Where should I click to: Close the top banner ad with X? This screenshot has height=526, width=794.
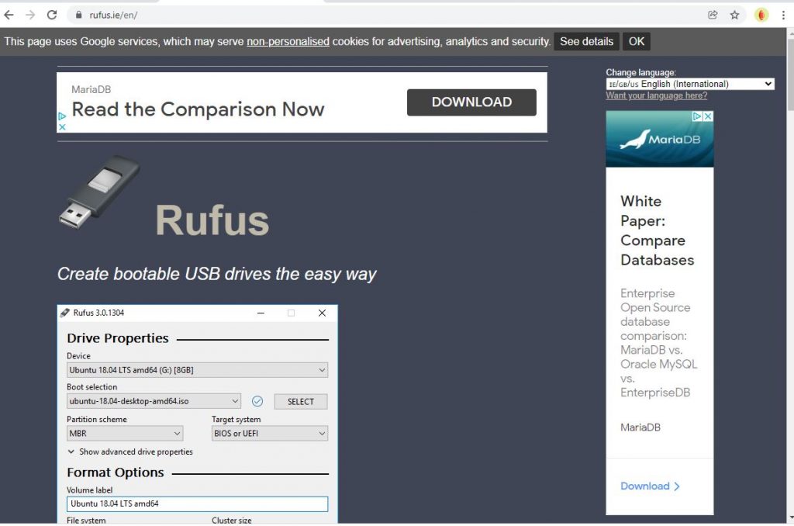point(62,126)
